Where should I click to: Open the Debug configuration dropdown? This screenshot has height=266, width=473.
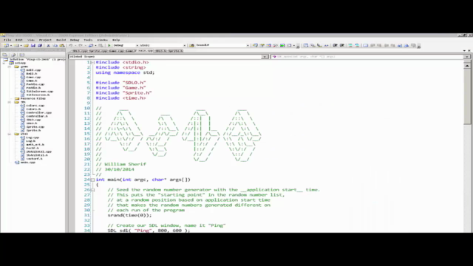pyautogui.click(x=137, y=46)
